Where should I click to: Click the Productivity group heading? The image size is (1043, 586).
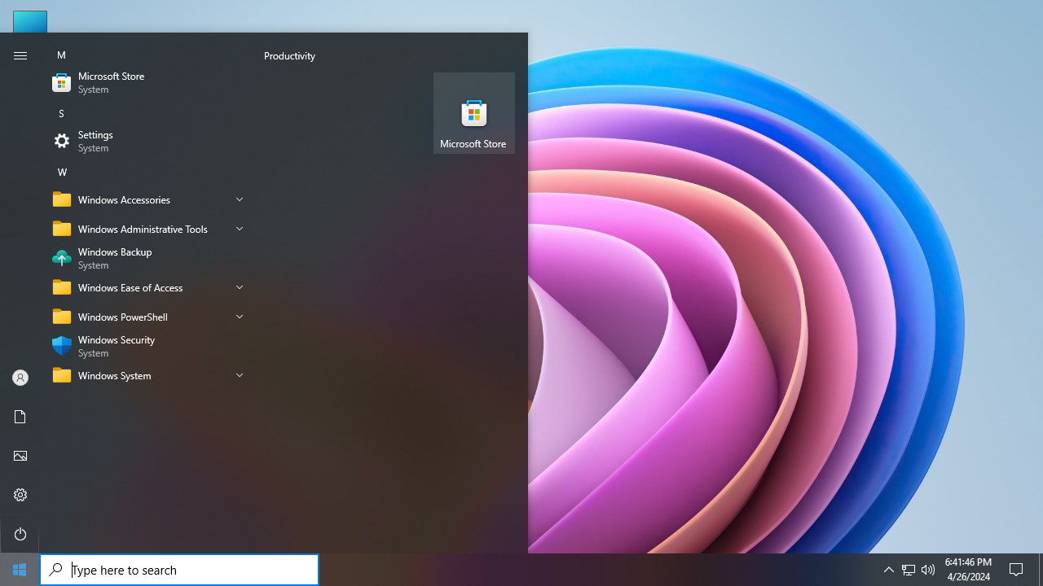pyautogui.click(x=289, y=55)
